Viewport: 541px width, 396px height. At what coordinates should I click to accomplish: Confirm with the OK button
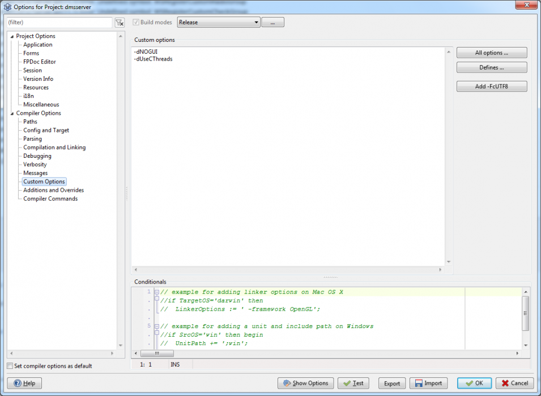pyautogui.click(x=474, y=383)
